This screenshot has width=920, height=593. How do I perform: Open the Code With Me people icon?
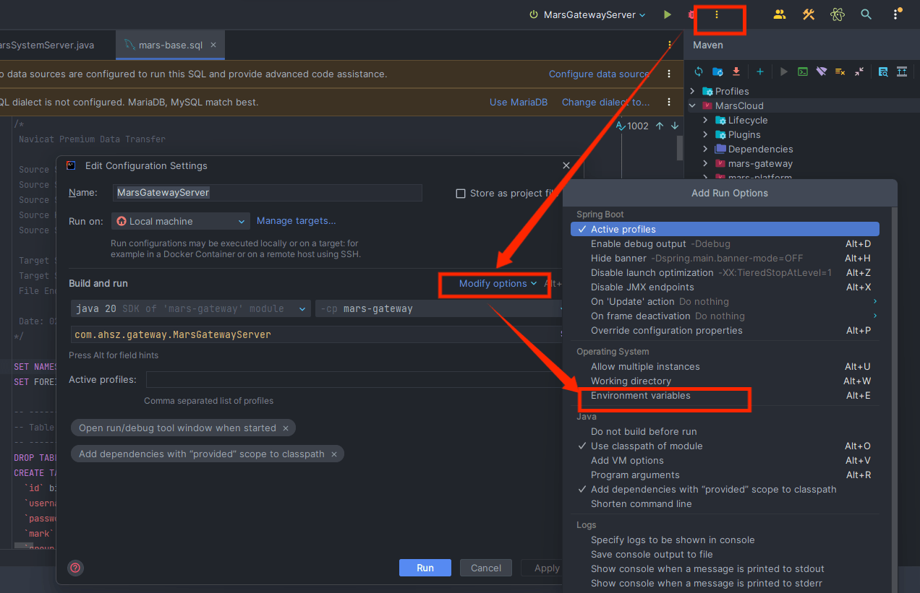780,14
